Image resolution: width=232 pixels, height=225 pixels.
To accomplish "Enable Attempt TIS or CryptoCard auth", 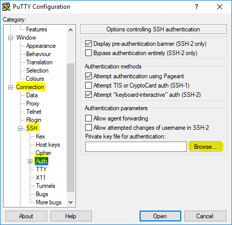I will click(x=88, y=85).
